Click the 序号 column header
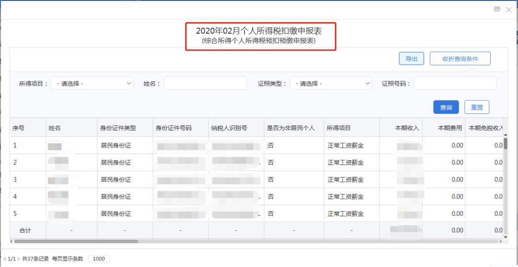Viewport: 518px width, 267px height. tap(28, 128)
